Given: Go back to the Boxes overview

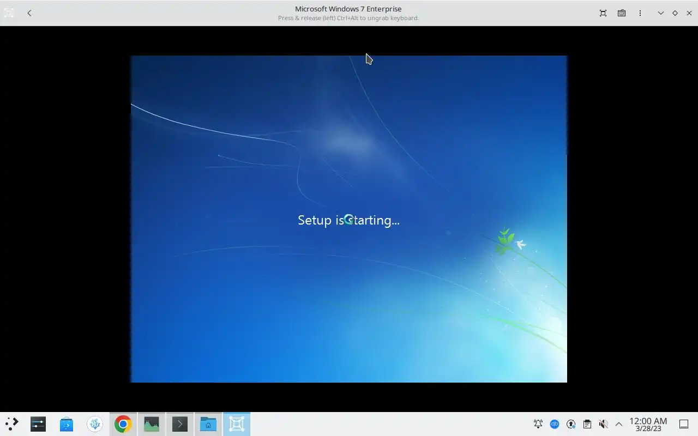Looking at the screenshot, I should pos(29,13).
